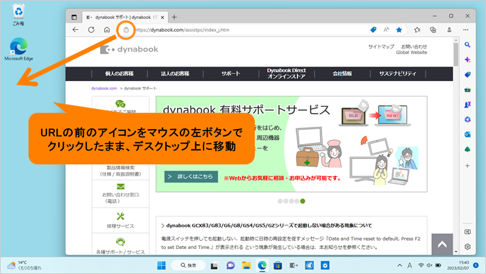Screen dimensions: 486x274
Task: Open the Windows Start menu
Action: [x=162, y=266]
